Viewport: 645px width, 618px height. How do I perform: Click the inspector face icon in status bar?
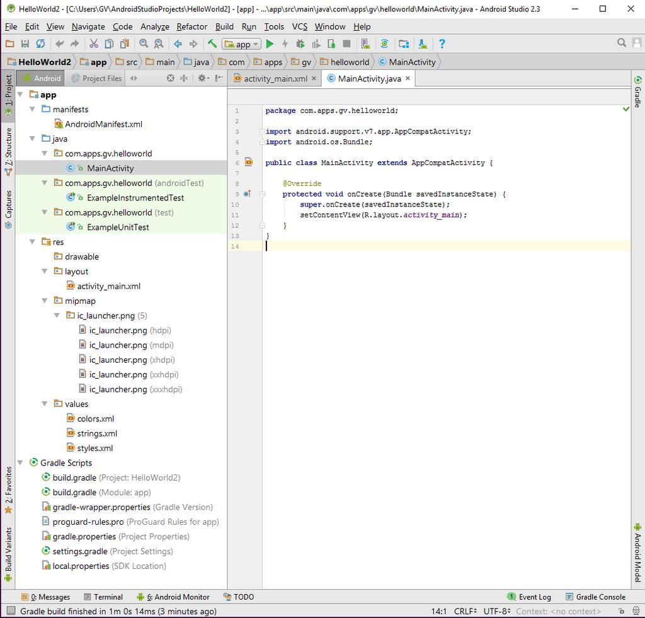[636, 611]
